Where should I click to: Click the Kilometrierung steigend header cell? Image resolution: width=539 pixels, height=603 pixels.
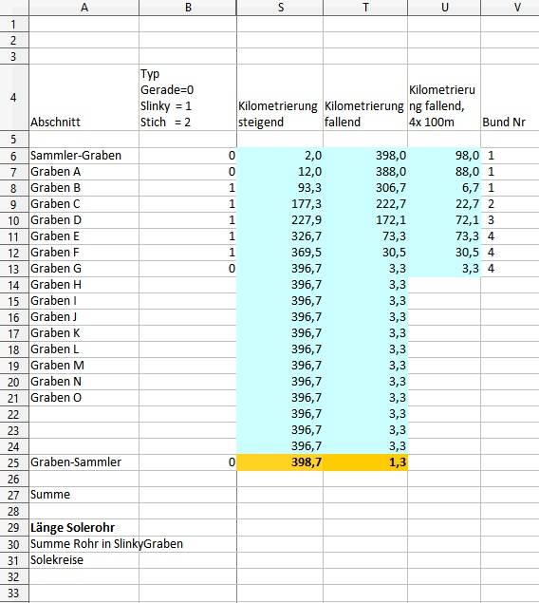coord(280,98)
